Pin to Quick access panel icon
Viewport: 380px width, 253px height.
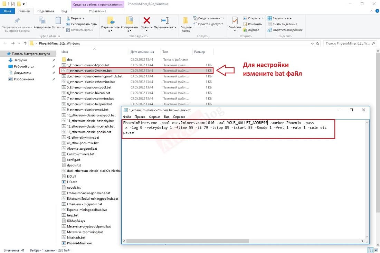(17, 21)
